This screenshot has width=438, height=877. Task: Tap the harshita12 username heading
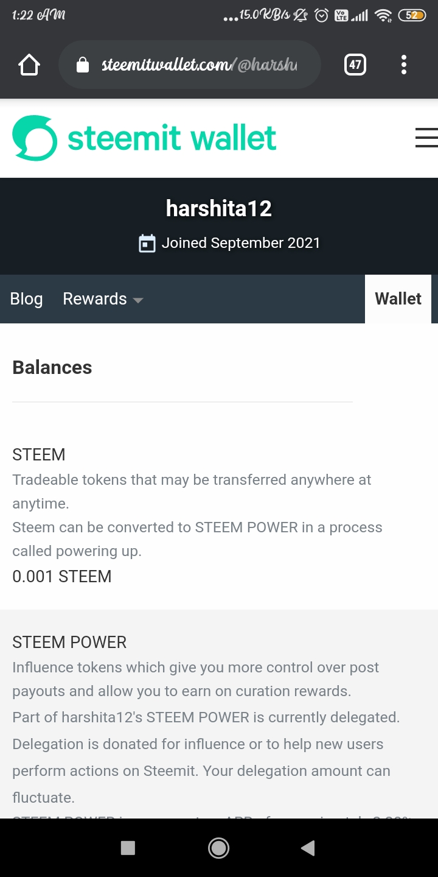point(218,209)
